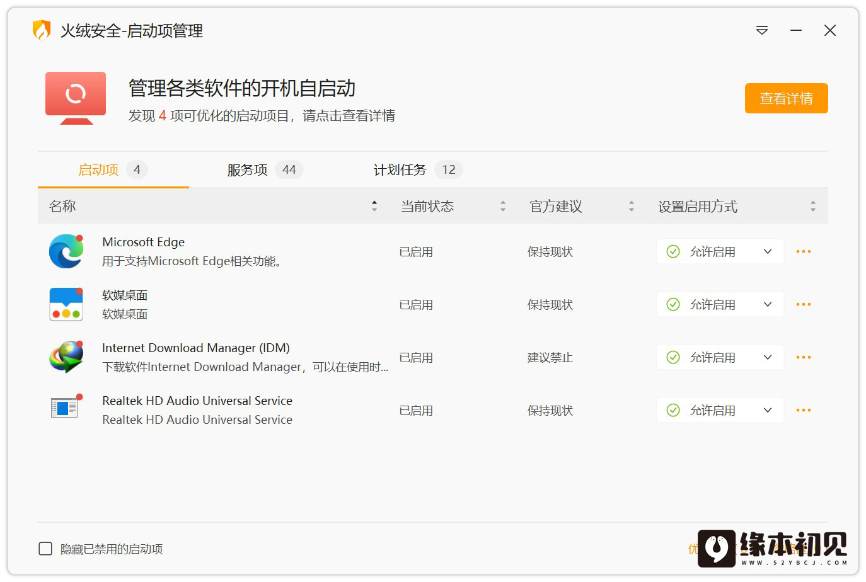Image resolution: width=866 pixels, height=582 pixels.
Task: Toggle 隐藏已禁用的启动项 checkbox
Action: coord(45,549)
